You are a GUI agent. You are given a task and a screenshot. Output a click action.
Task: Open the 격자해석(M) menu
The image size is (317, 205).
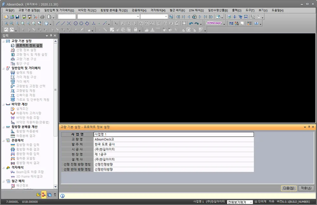[x=158, y=10]
